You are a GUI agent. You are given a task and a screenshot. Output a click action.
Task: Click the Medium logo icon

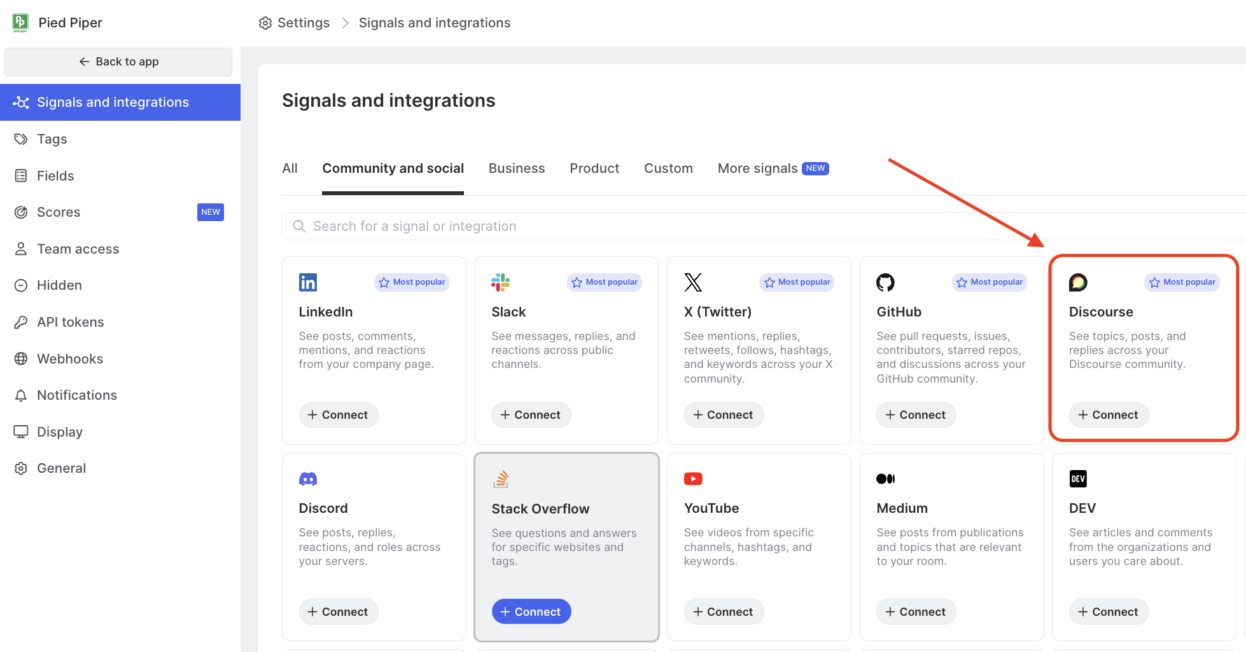click(885, 479)
